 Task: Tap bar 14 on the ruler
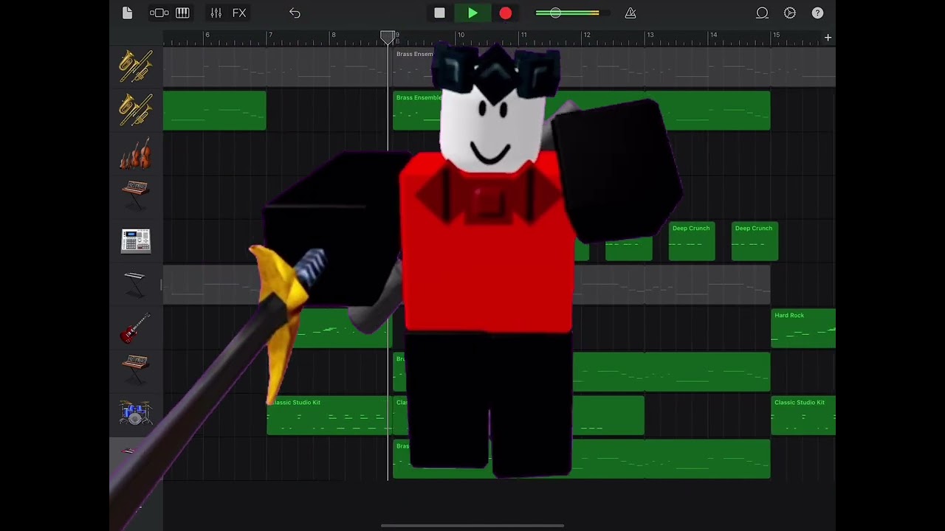click(713, 35)
